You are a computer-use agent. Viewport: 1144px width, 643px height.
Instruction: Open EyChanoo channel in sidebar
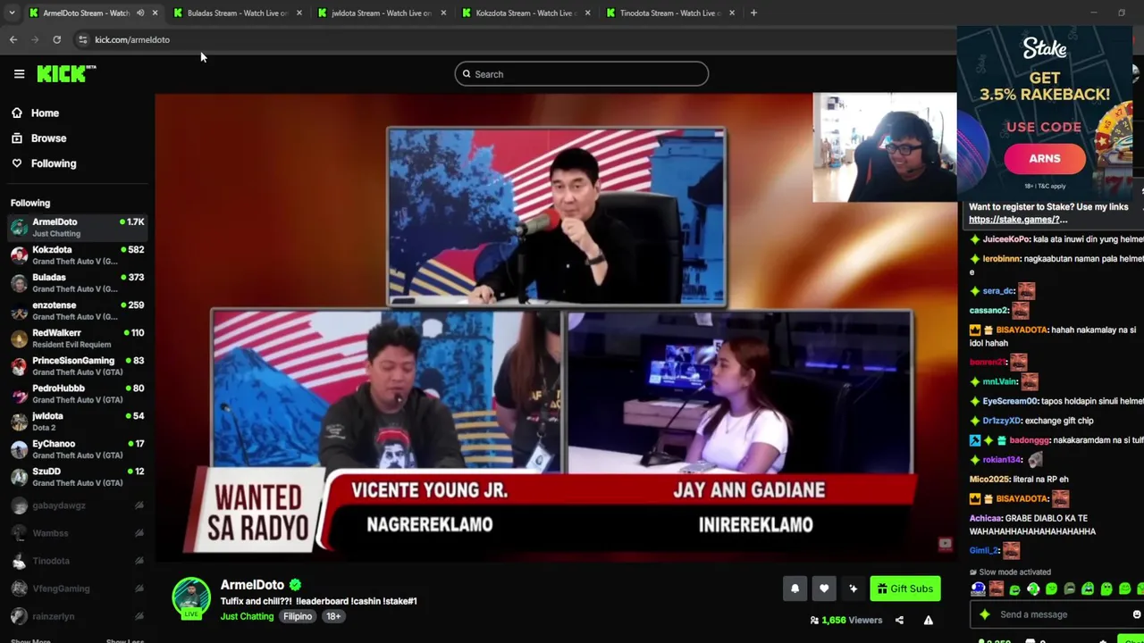coord(77,449)
